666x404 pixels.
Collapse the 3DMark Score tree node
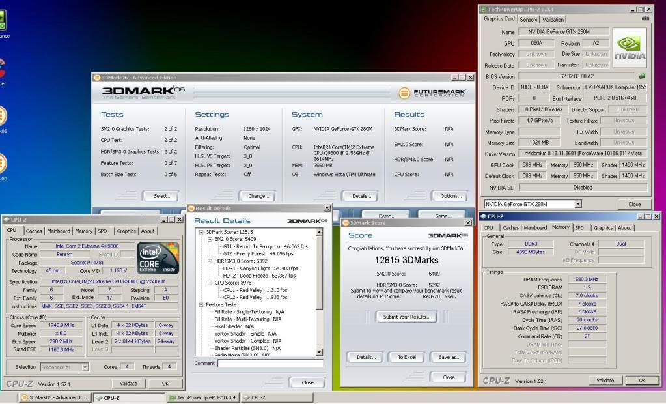pyautogui.click(x=201, y=232)
